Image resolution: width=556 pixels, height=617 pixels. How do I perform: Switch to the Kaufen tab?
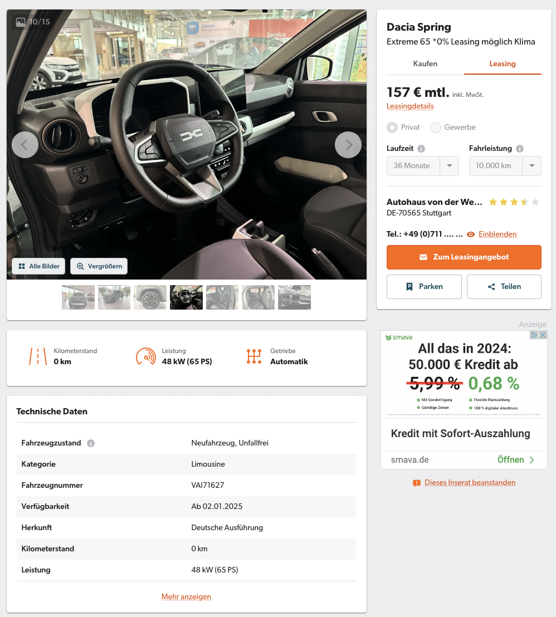425,63
